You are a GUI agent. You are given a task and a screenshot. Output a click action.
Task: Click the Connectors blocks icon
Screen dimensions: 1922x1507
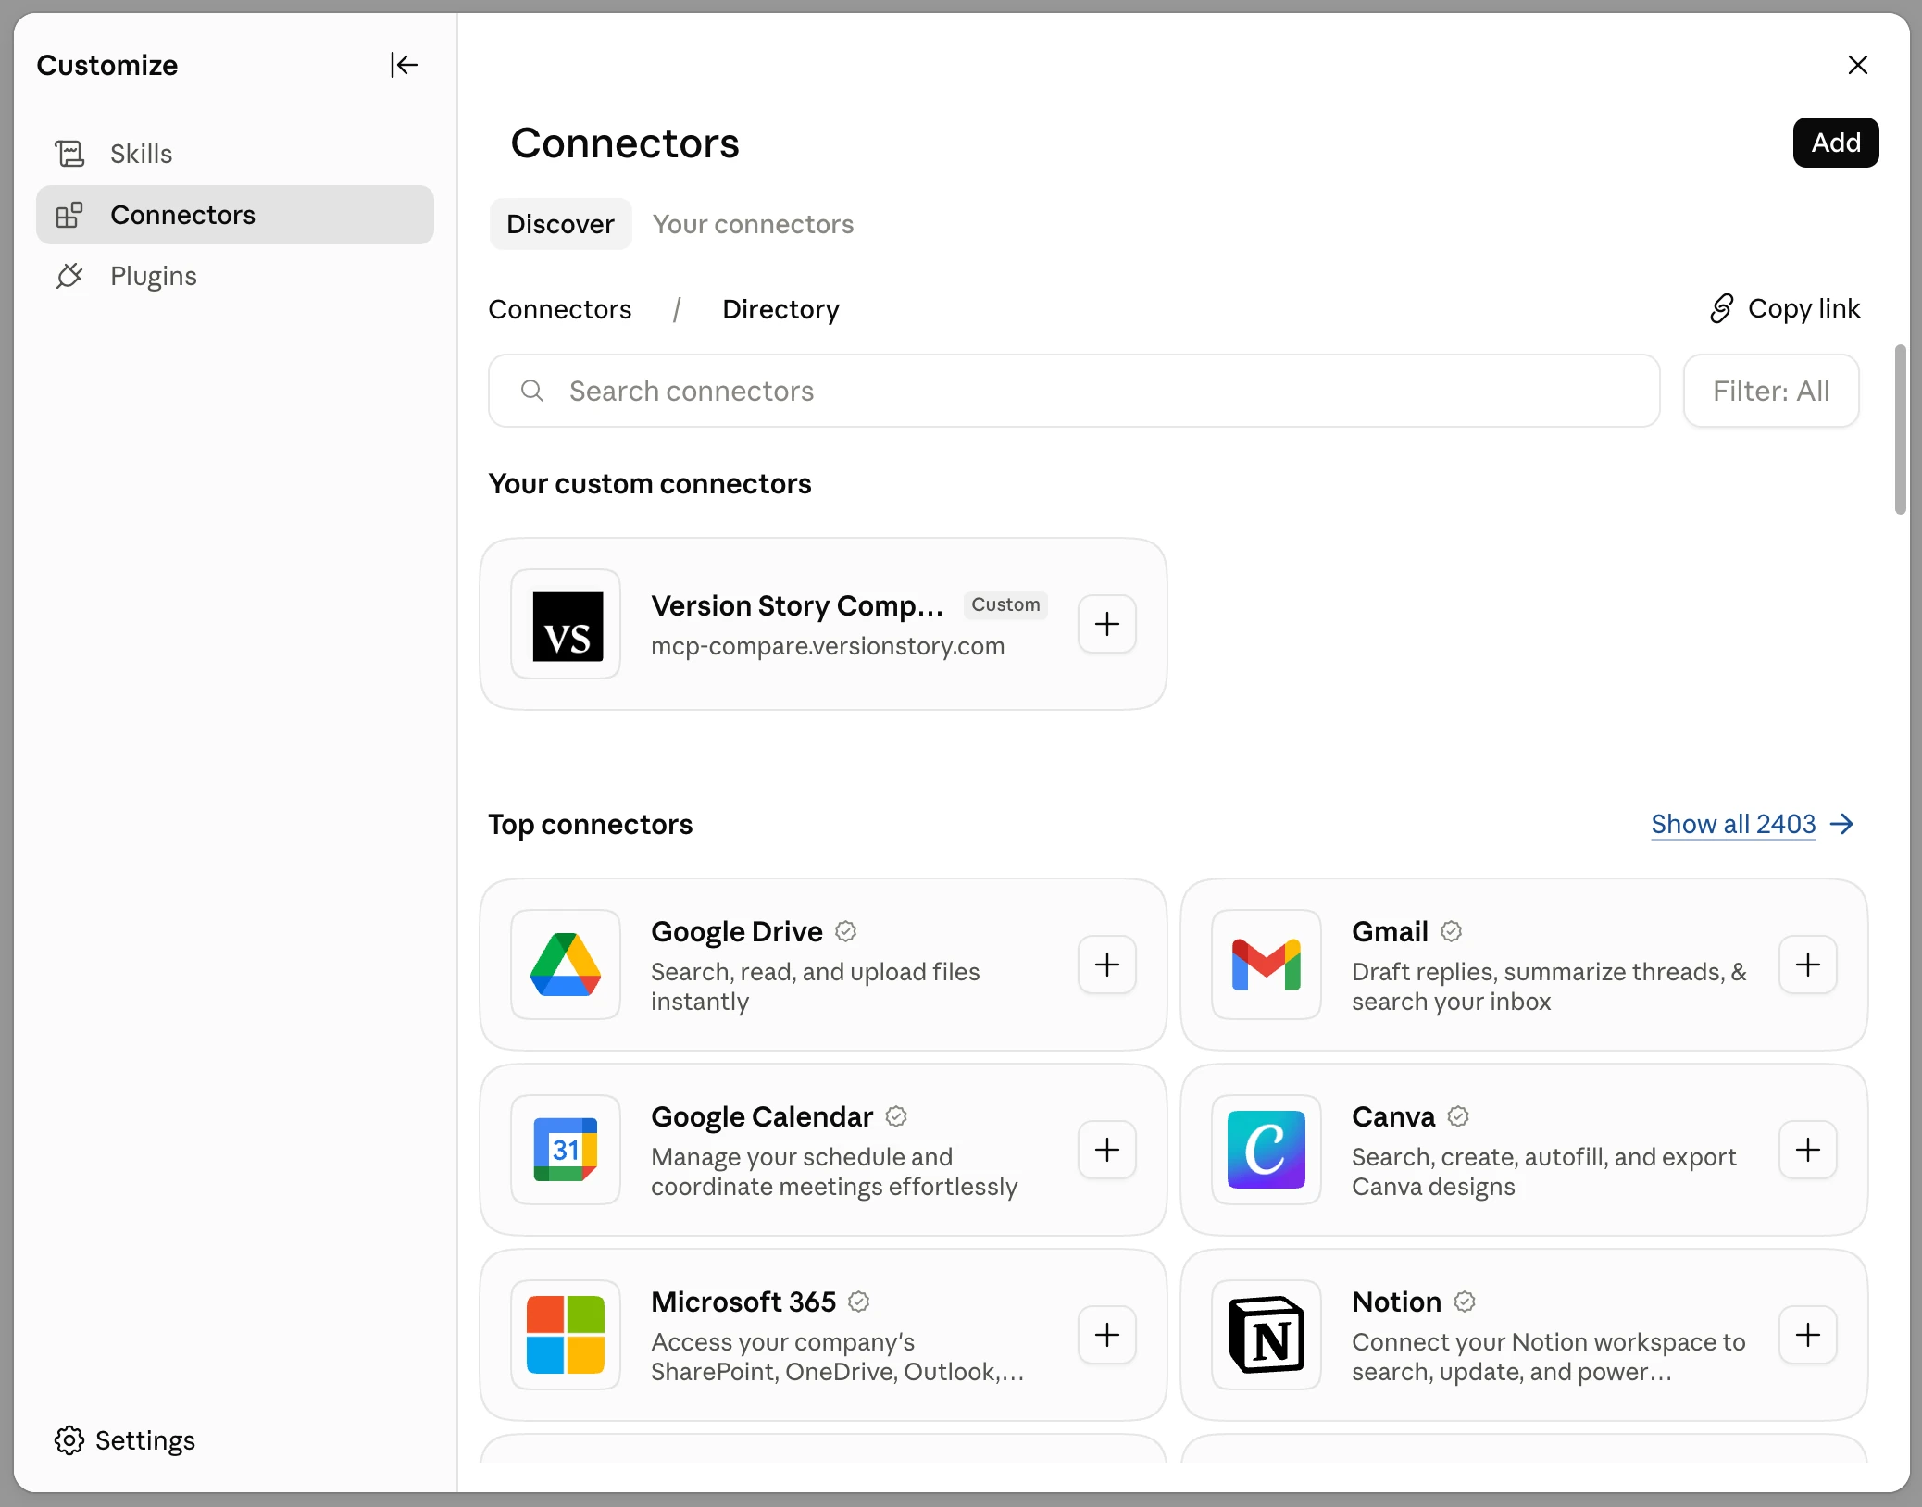pyautogui.click(x=69, y=215)
